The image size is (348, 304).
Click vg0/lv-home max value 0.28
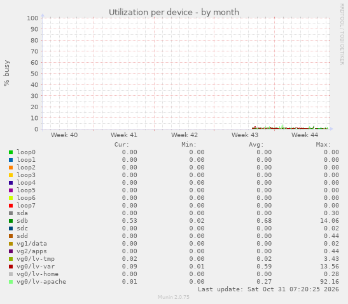pyautogui.click(x=331, y=274)
